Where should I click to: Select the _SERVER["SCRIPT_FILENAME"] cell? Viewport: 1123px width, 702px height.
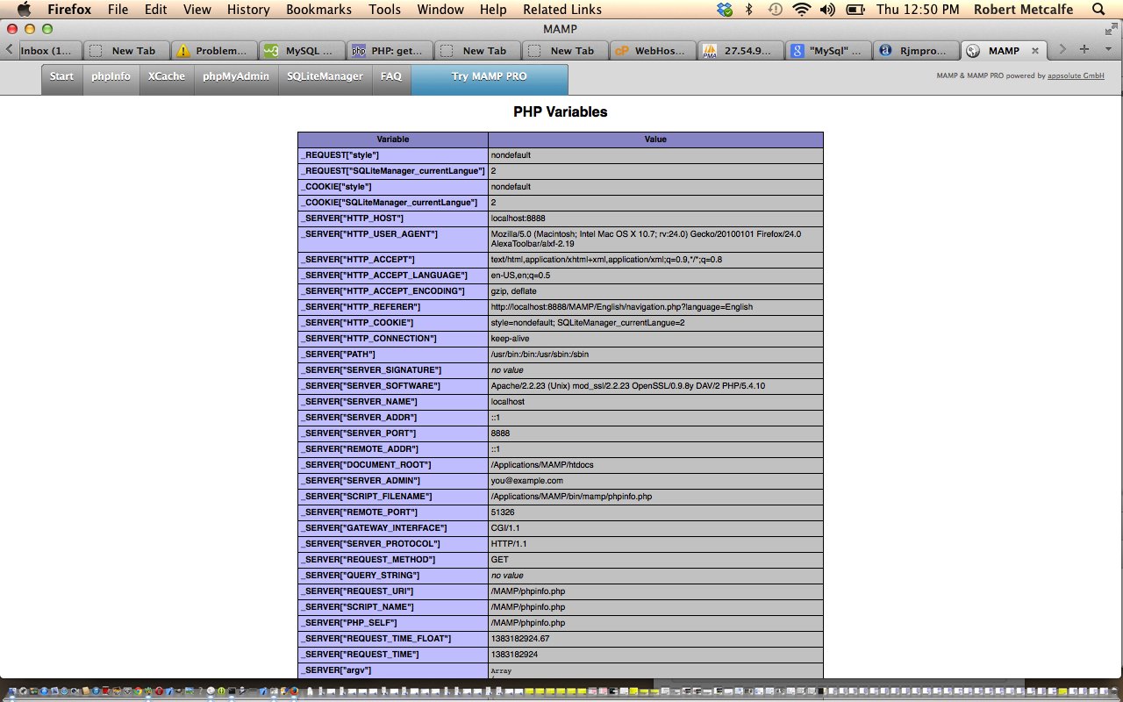[x=393, y=497]
